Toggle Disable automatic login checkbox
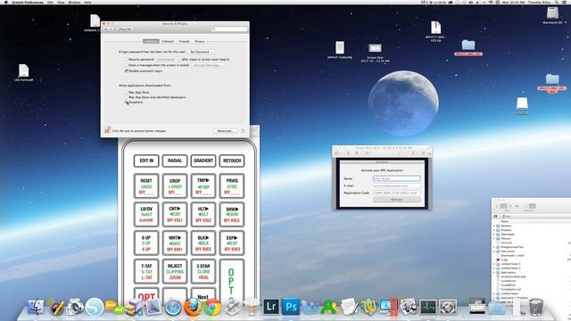This screenshot has width=571, height=321. [127, 71]
